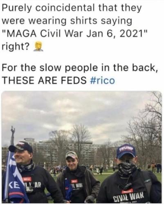Image resolution: width=164 pixels, height=205 pixels.
Task: Tap the white "CIVIL WAR" shirt lettering at right
Action: (x=129, y=196)
